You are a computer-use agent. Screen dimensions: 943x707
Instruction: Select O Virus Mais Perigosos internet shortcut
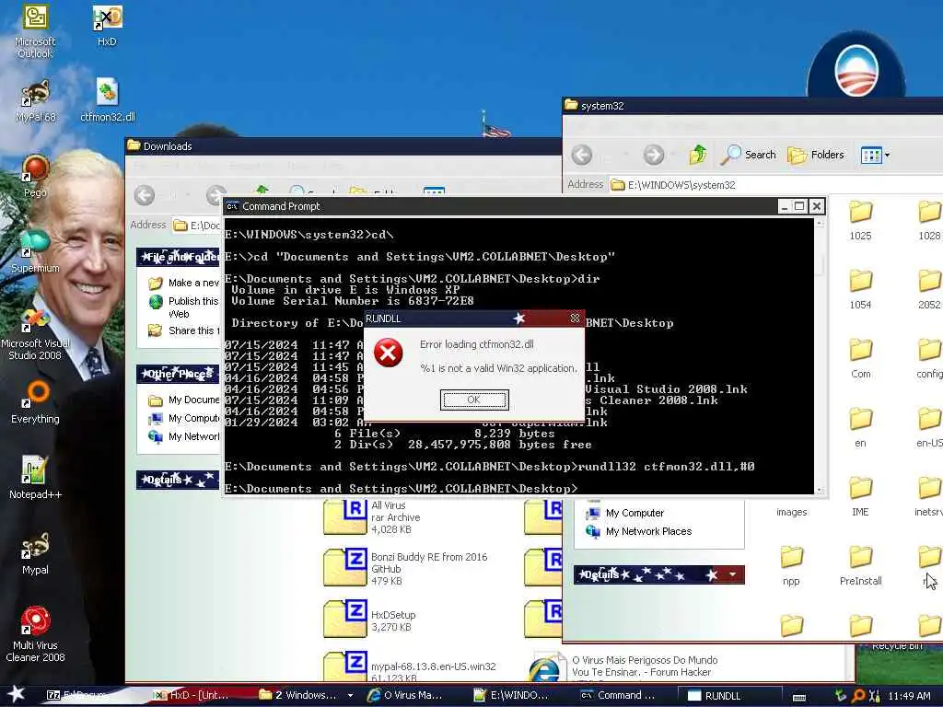click(x=623, y=666)
